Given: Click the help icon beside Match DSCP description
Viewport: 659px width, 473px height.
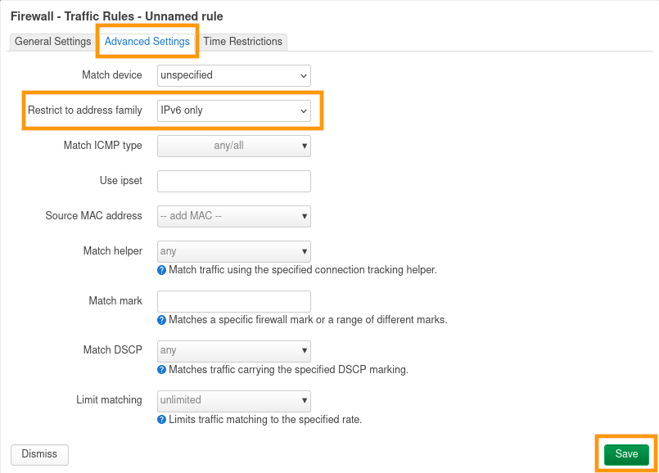Looking at the screenshot, I should (162, 370).
